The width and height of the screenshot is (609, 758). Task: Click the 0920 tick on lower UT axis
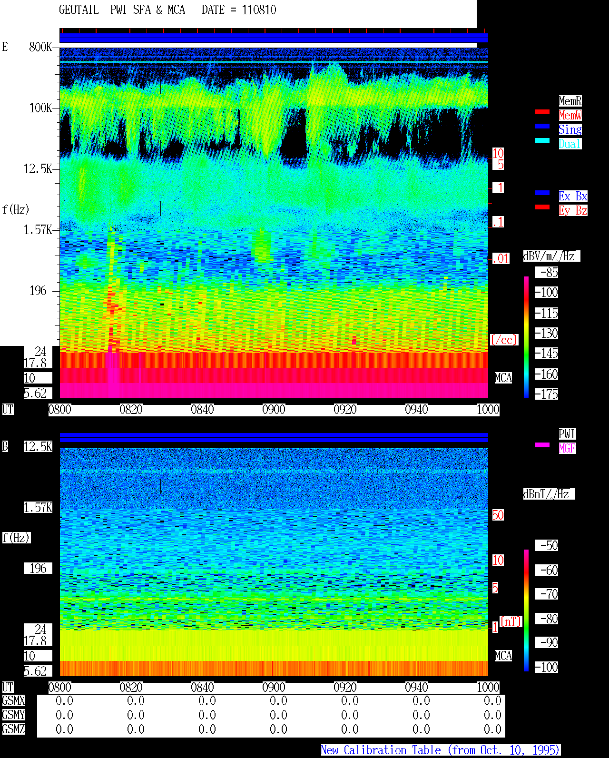pos(345,687)
